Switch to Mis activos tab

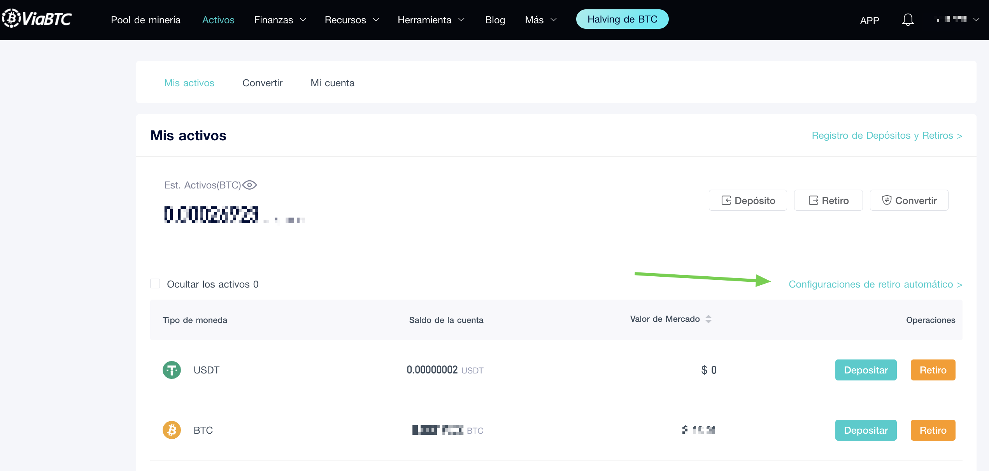[189, 83]
